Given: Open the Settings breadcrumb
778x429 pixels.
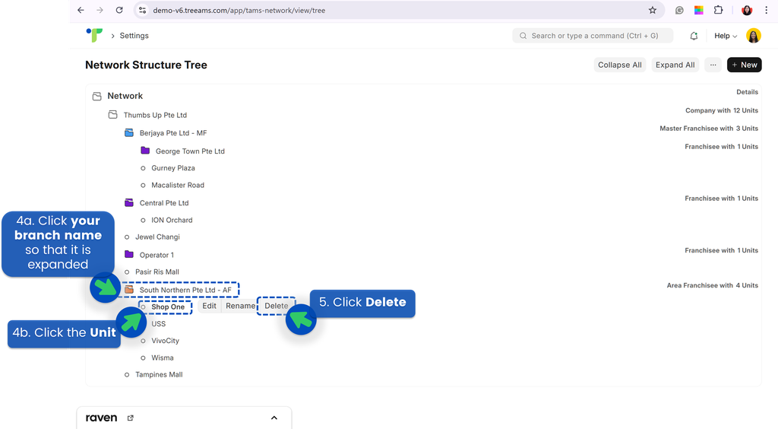Looking at the screenshot, I should [134, 36].
